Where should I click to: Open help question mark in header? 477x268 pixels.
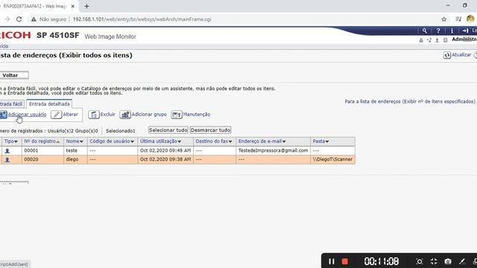click(x=438, y=31)
